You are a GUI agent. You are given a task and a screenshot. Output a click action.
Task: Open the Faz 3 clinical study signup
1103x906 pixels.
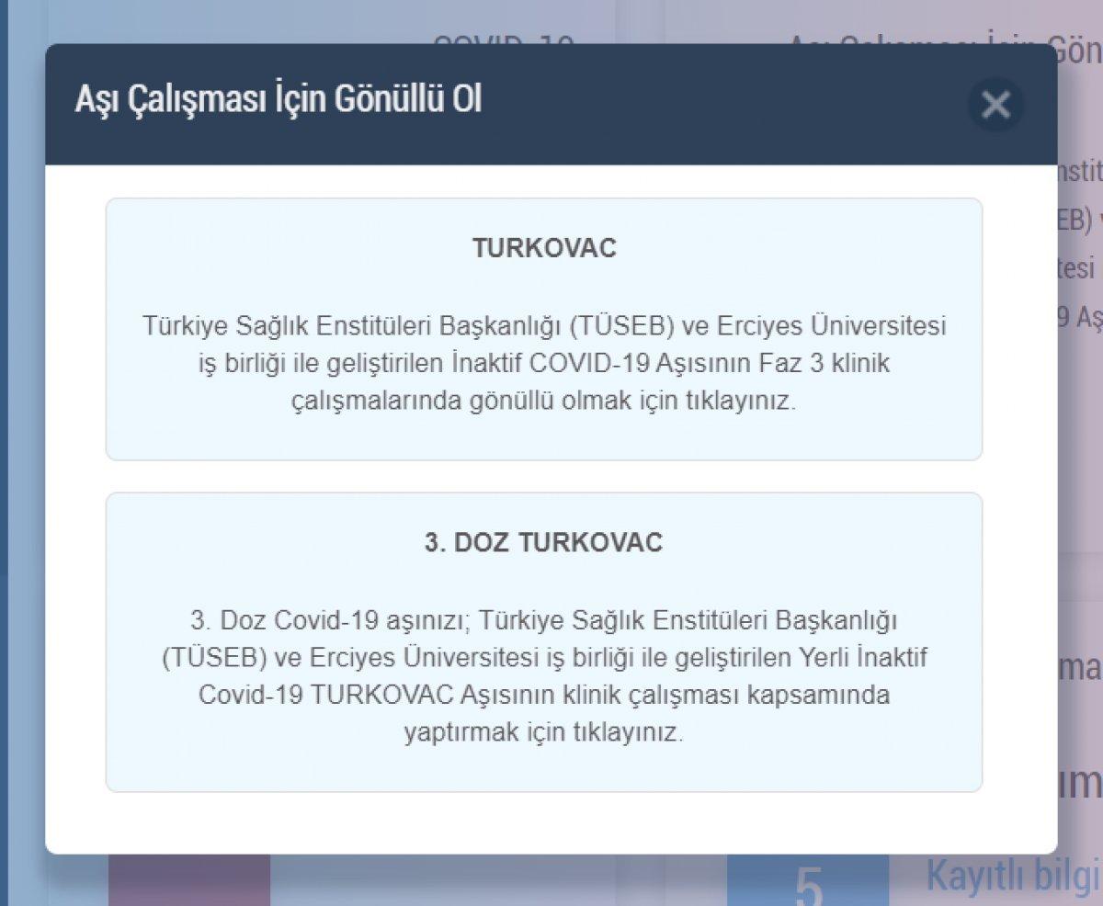coord(546,326)
